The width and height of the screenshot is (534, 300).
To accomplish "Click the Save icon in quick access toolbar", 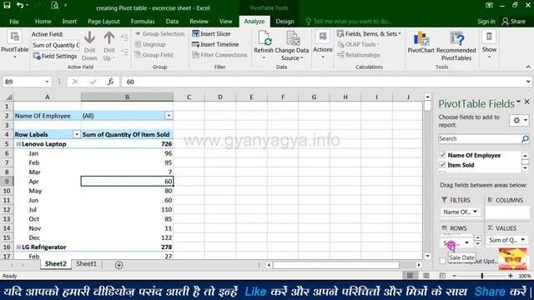I will pos(7,5).
